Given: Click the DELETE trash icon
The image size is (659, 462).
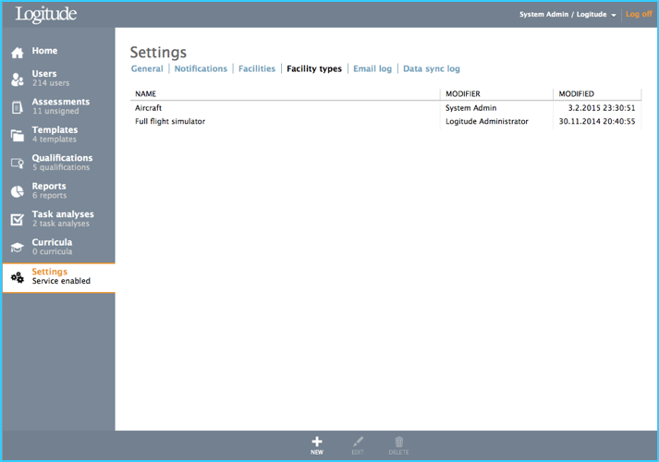Looking at the screenshot, I should [399, 442].
